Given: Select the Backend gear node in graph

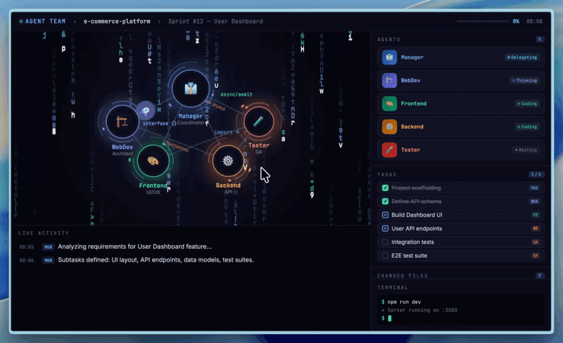Looking at the screenshot, I should click(228, 161).
